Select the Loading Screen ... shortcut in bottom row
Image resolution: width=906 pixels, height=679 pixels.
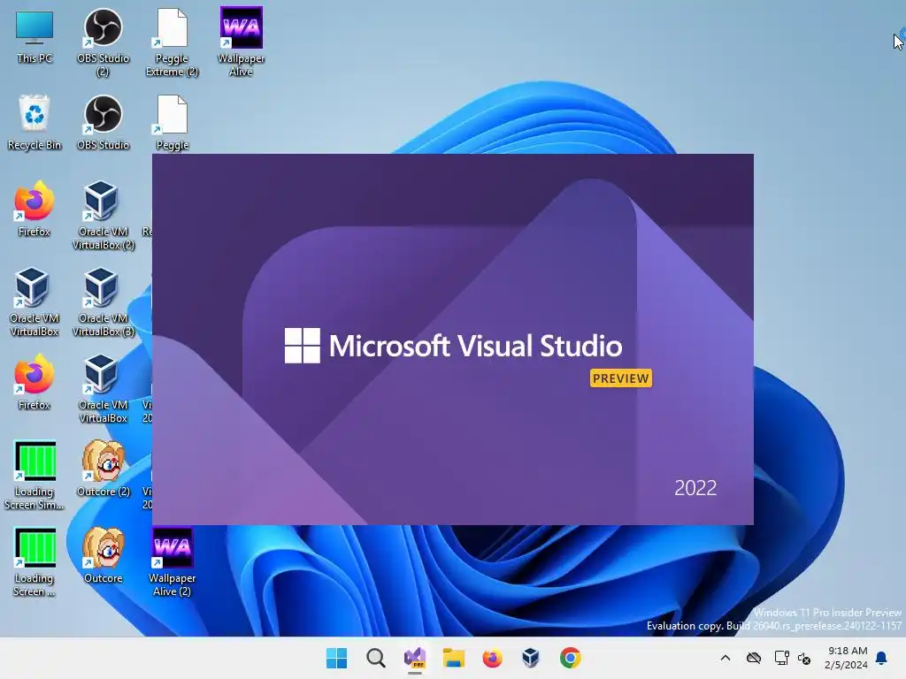pyautogui.click(x=35, y=561)
